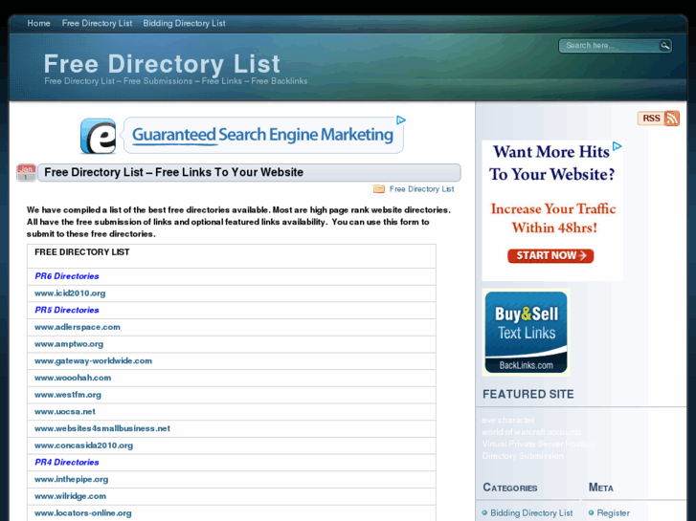Open Directory Submission featured link
This screenshot has height=521, width=696.
point(523,456)
